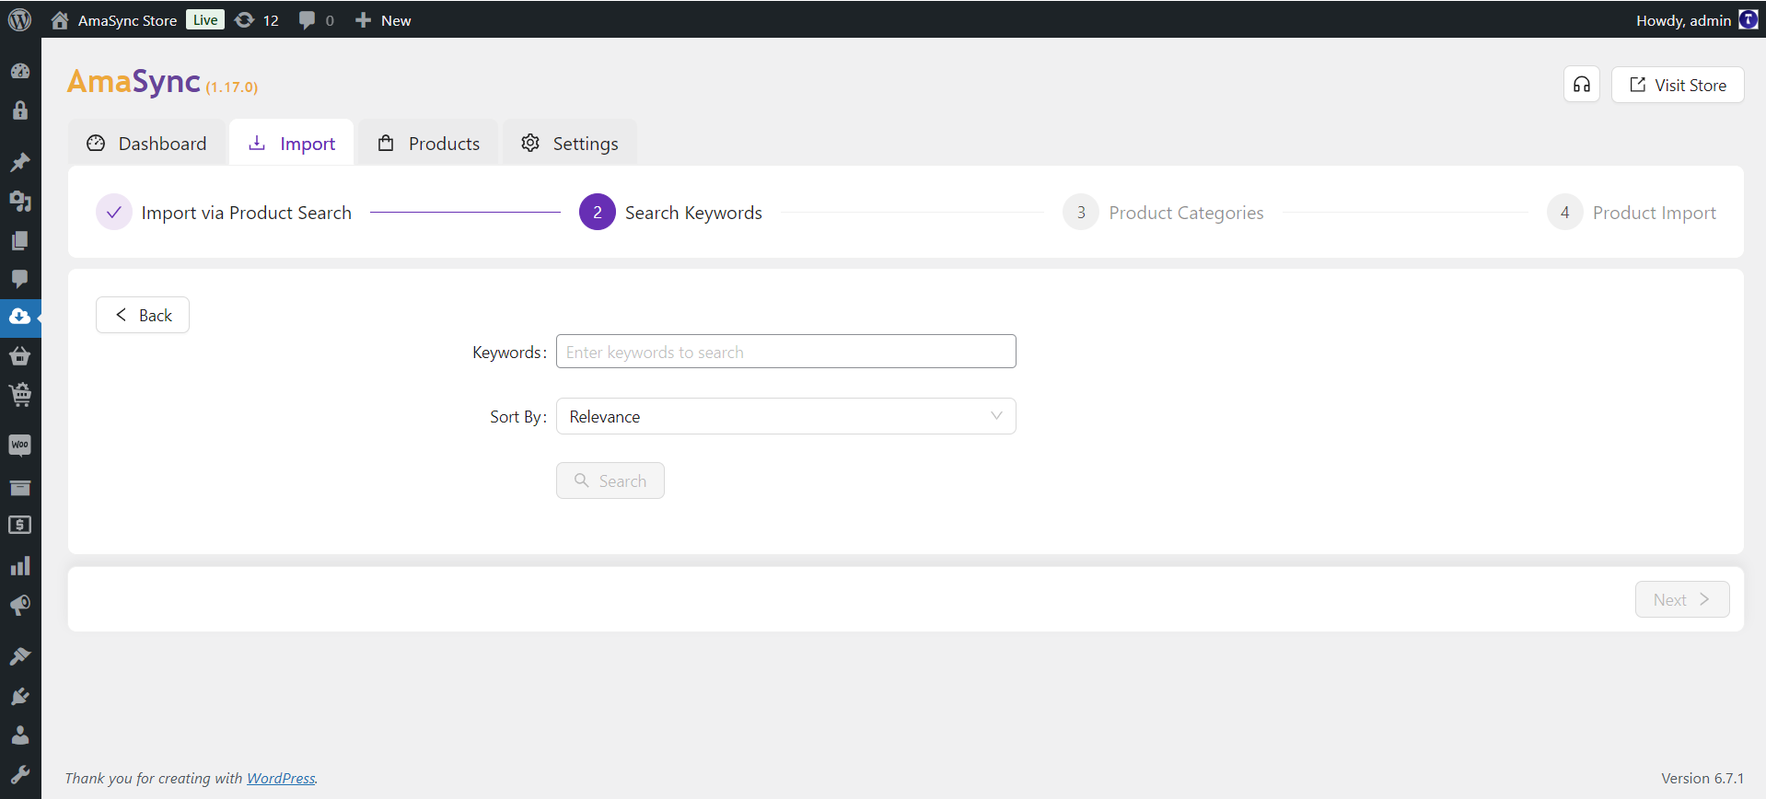Open Media icon in sidebar
The image size is (1766, 799).
20,201
